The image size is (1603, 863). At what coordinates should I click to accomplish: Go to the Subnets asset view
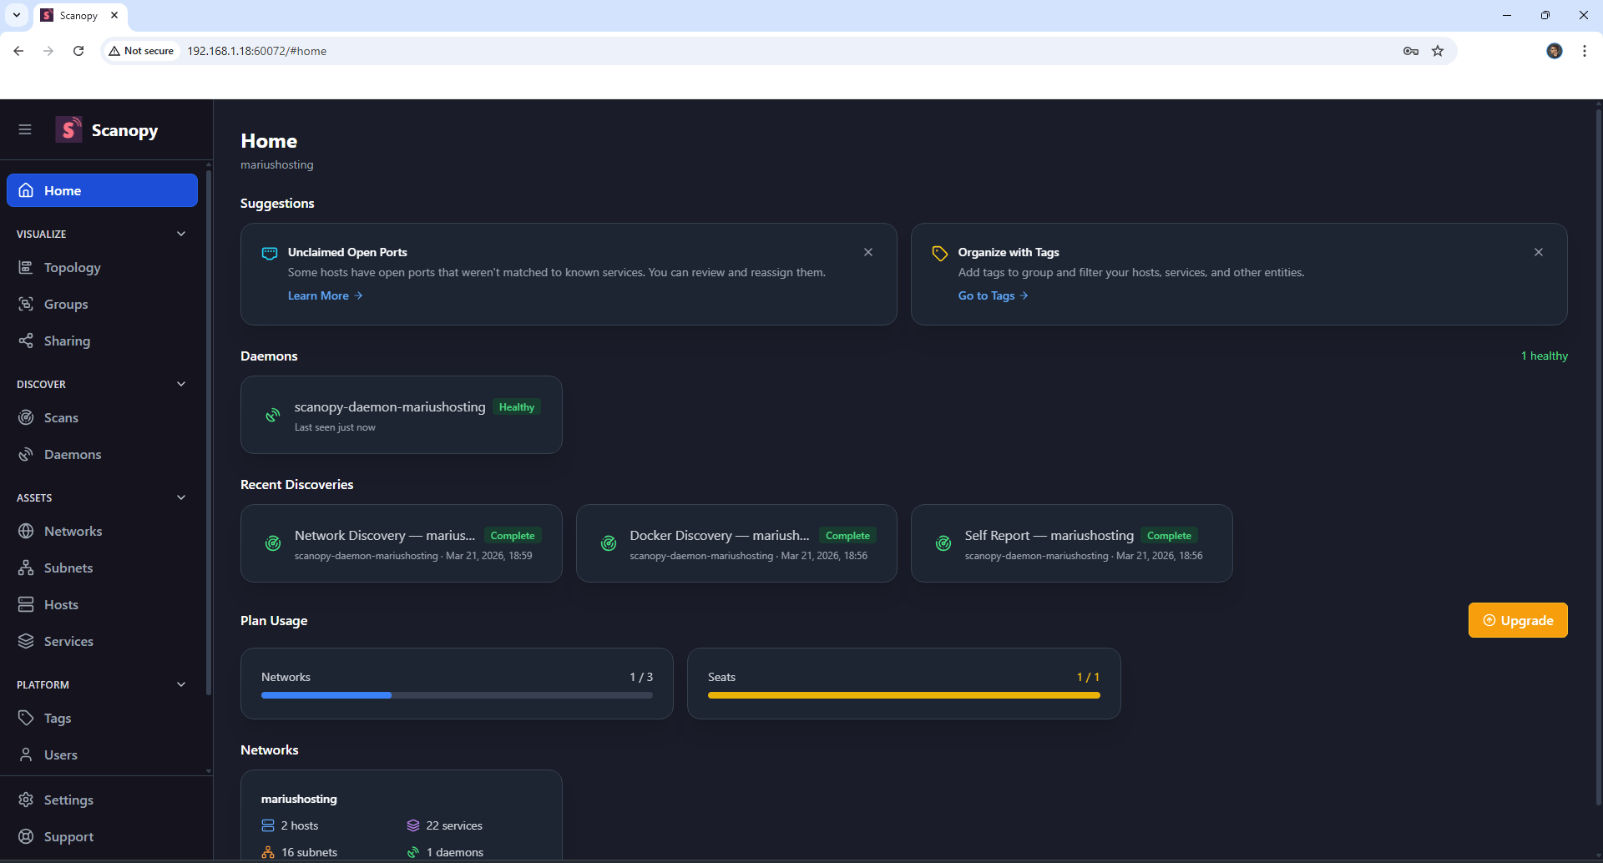68,568
